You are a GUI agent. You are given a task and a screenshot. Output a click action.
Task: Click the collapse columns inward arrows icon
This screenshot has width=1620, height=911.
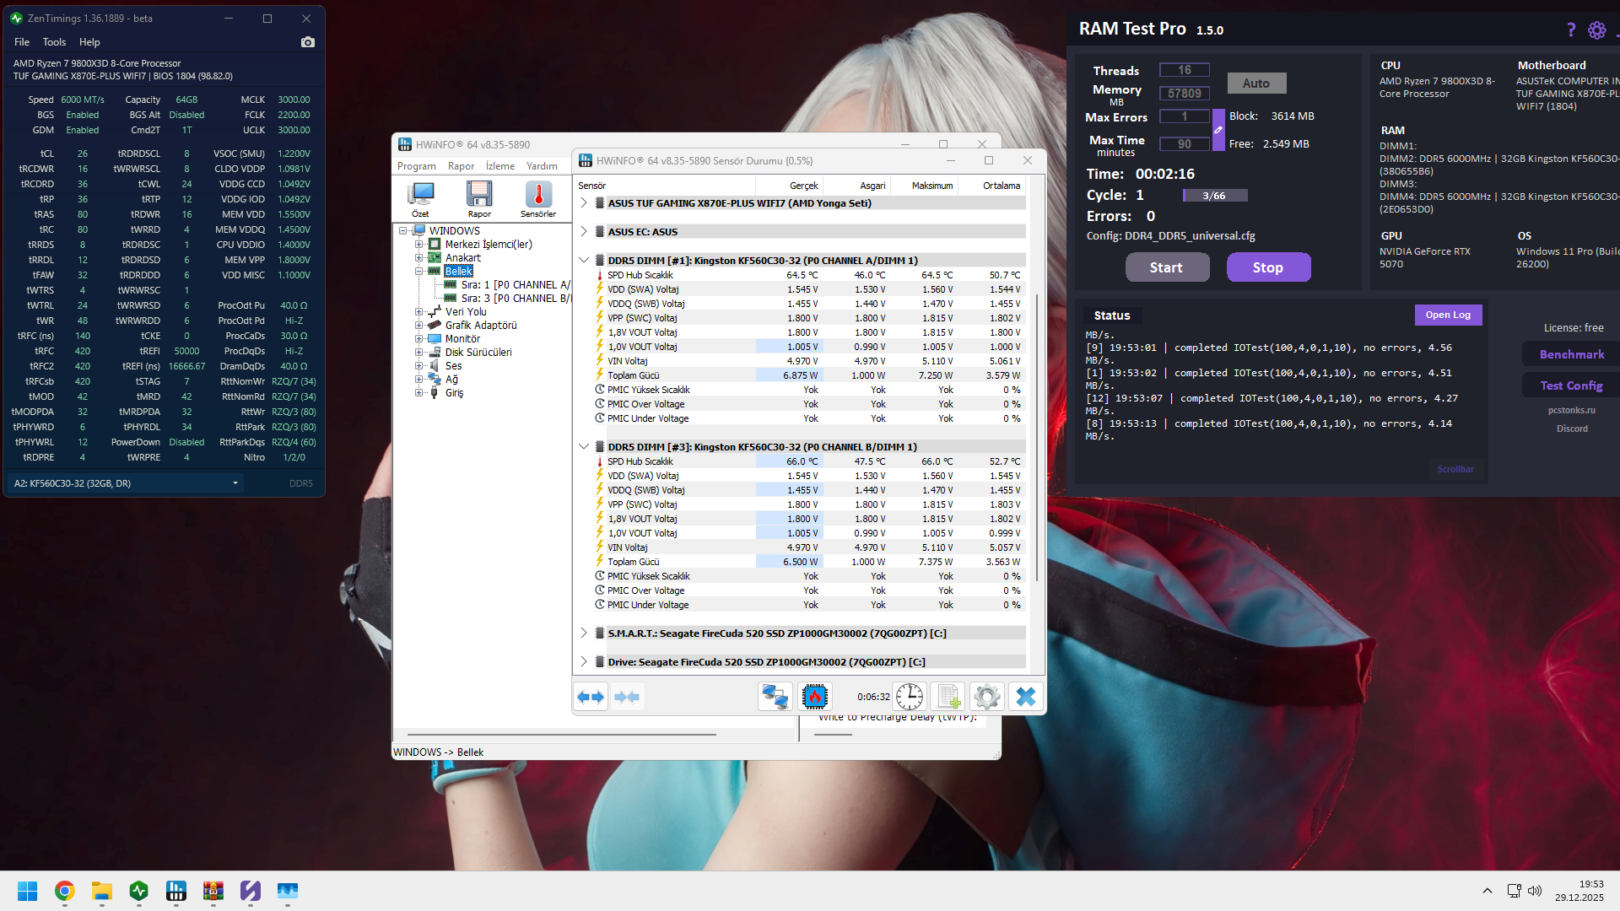(627, 697)
